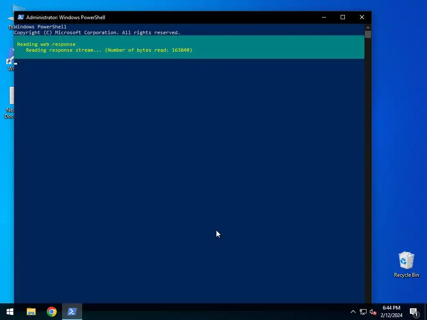Click the Show Desktop strip at the taskbar edge
This screenshot has width=427, height=320.
[426, 312]
